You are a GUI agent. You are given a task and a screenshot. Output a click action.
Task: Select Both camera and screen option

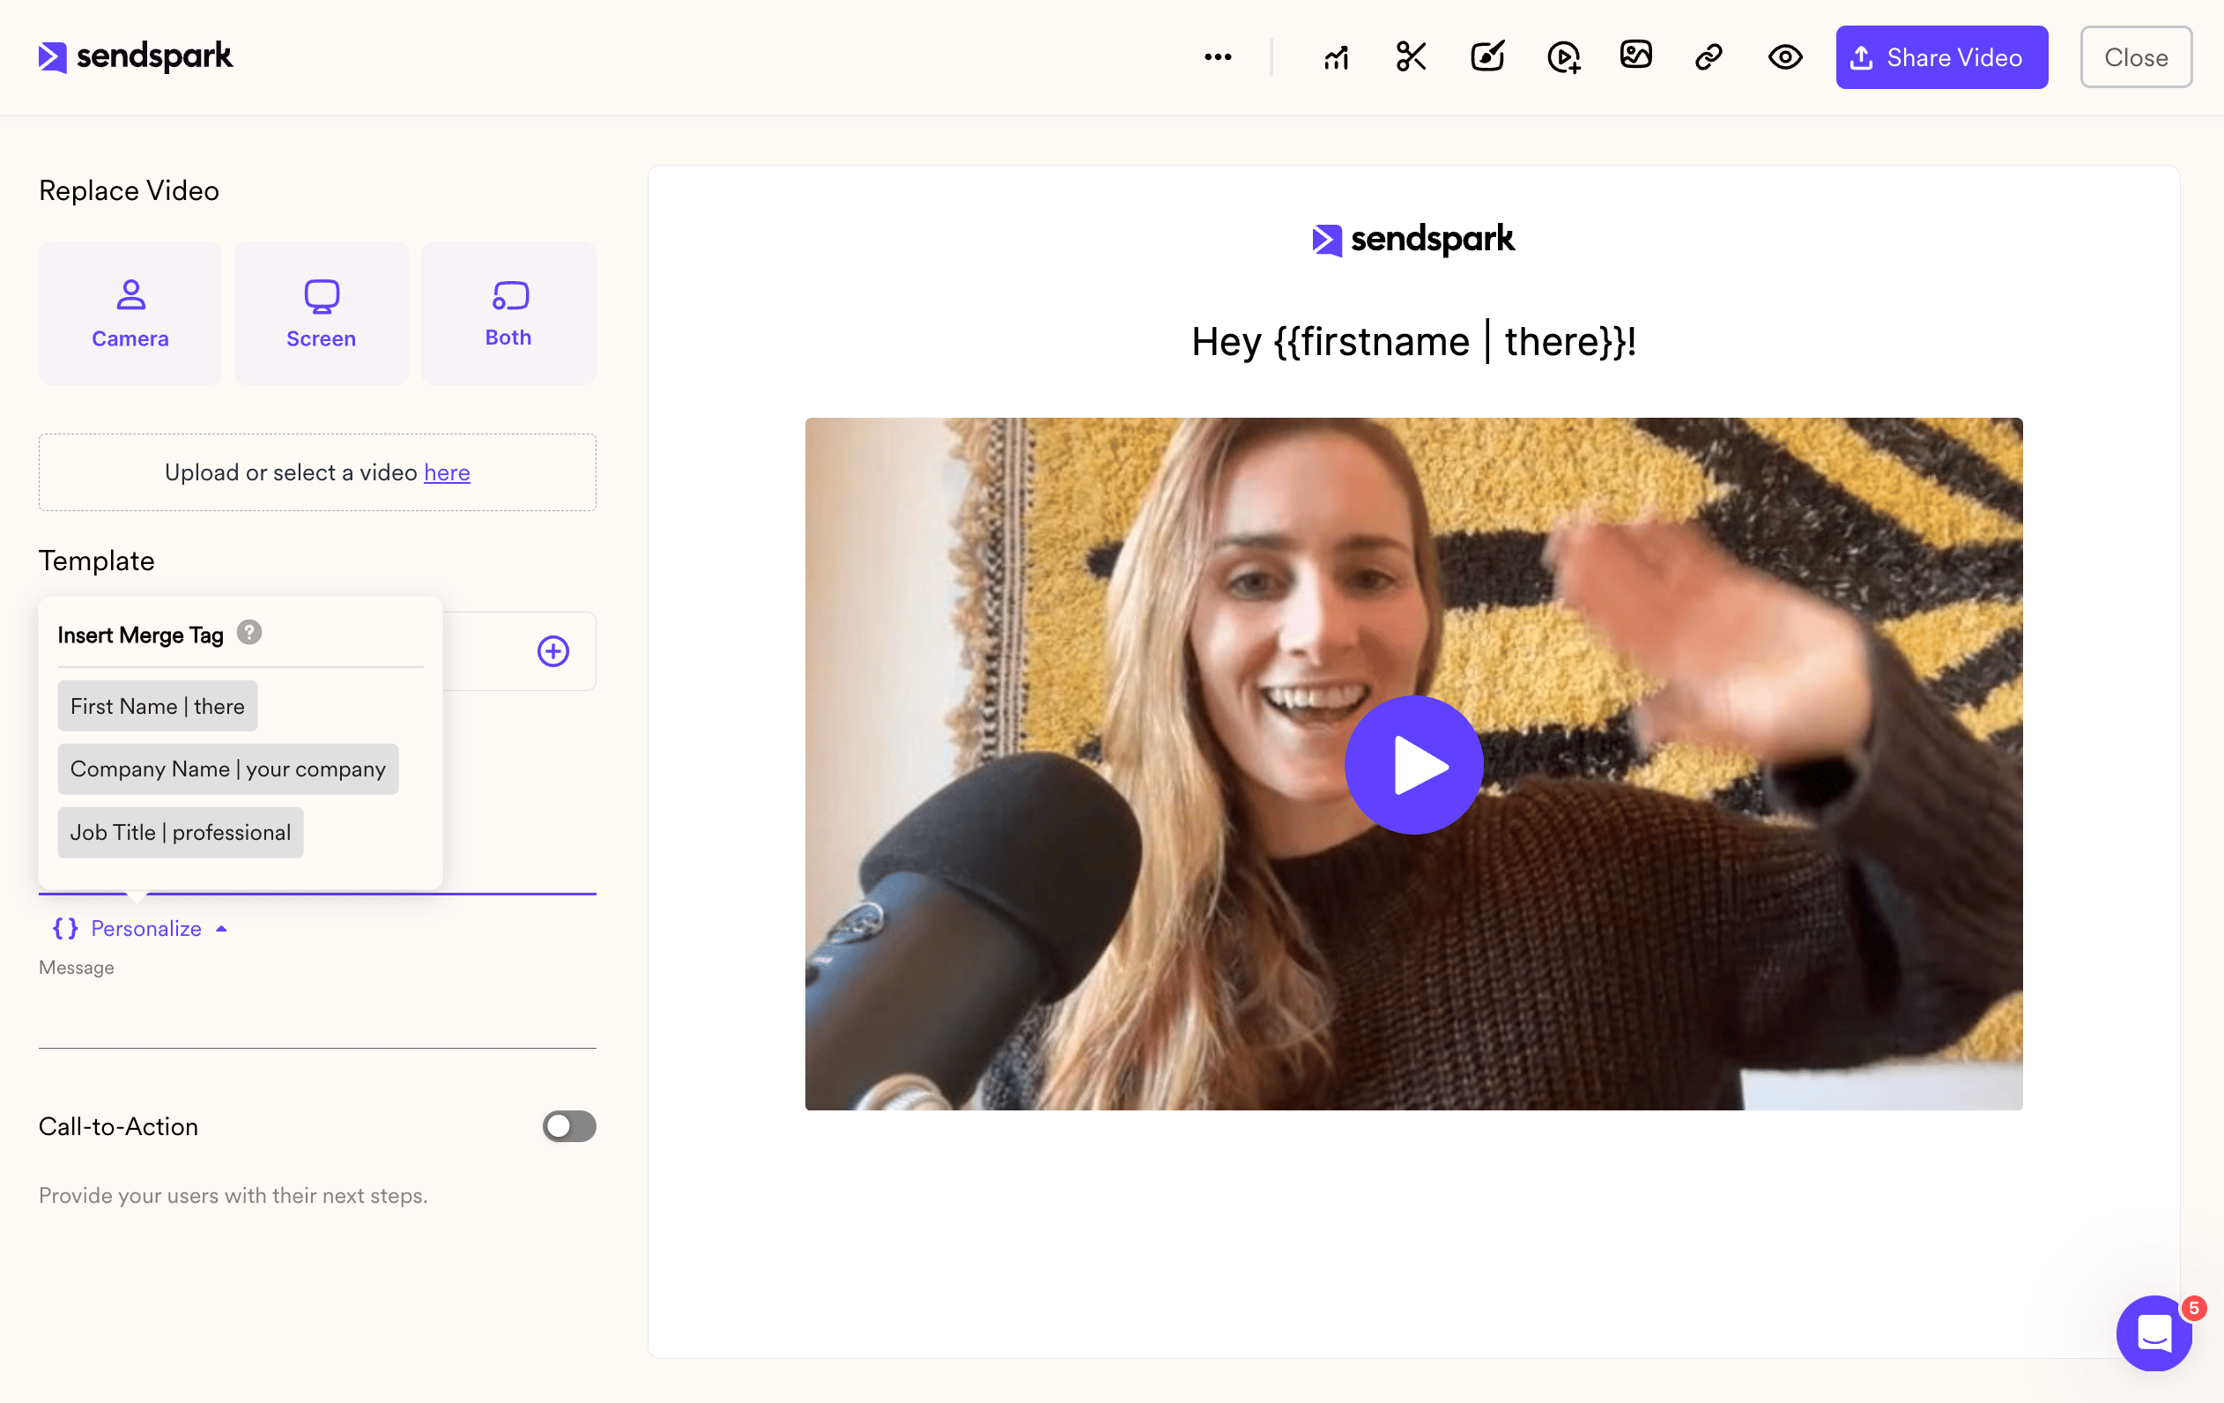click(x=509, y=313)
